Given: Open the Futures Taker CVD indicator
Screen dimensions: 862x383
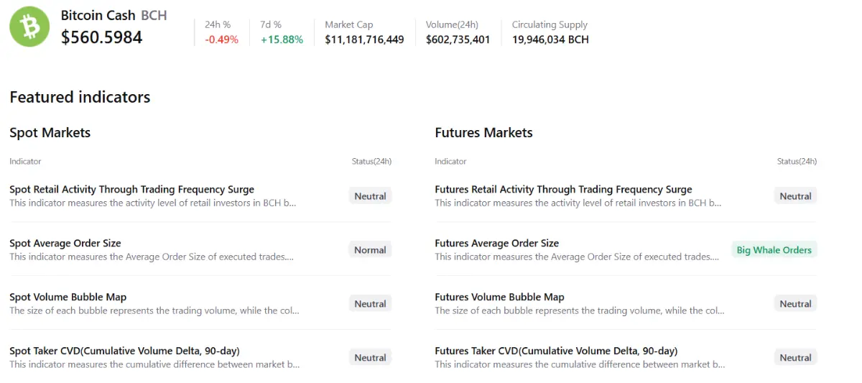Looking at the screenshot, I should [556, 351].
